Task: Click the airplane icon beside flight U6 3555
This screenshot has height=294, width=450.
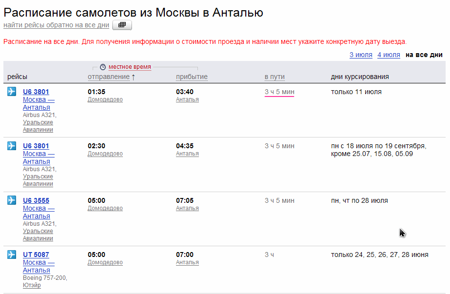Action: [12, 200]
